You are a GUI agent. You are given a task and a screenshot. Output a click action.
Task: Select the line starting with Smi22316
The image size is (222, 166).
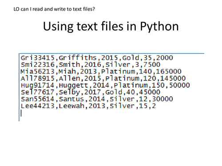[91, 65]
